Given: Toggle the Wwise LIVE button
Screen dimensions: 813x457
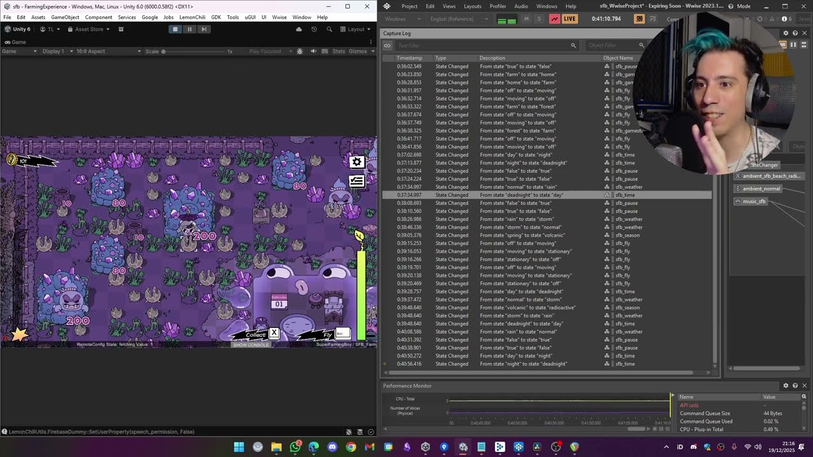Looking at the screenshot, I should point(569,19).
